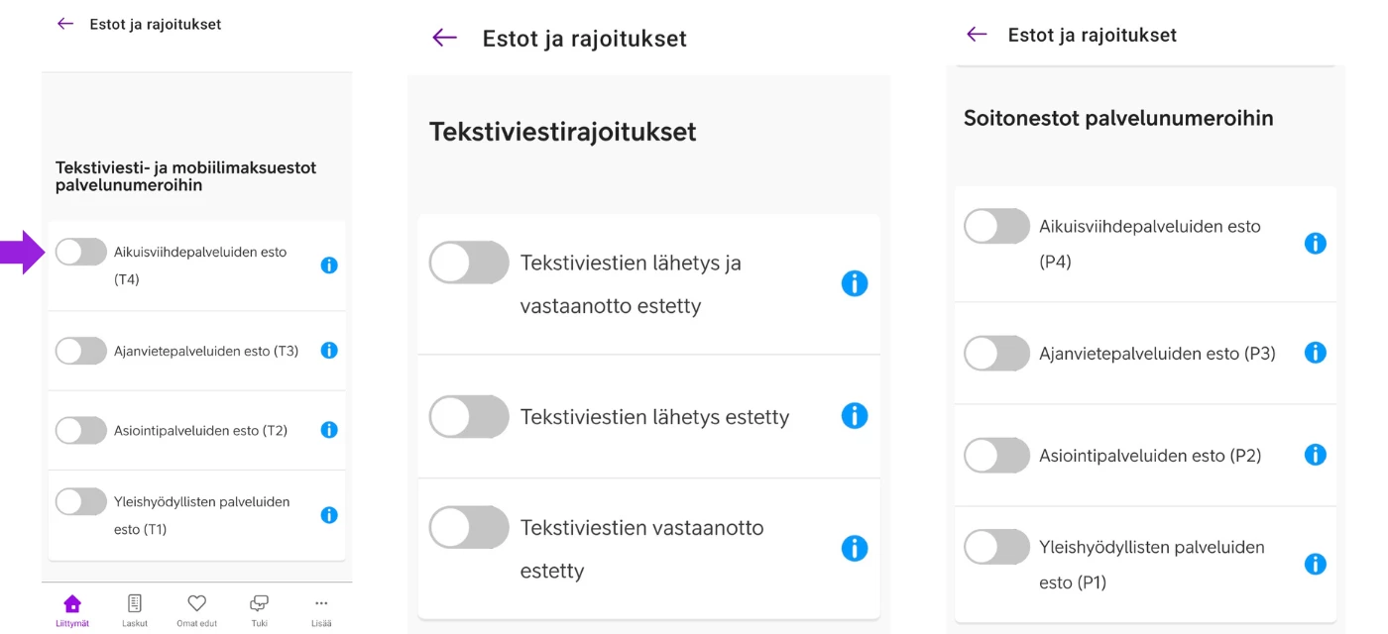Go back from Tekstiviestirajoitukset screen
This screenshot has height=634, width=1388.
pos(444,38)
